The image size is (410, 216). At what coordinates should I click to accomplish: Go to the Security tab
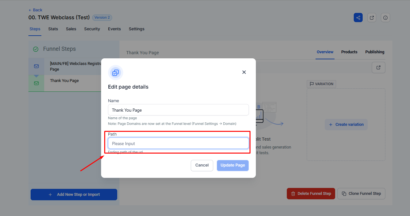tap(92, 29)
